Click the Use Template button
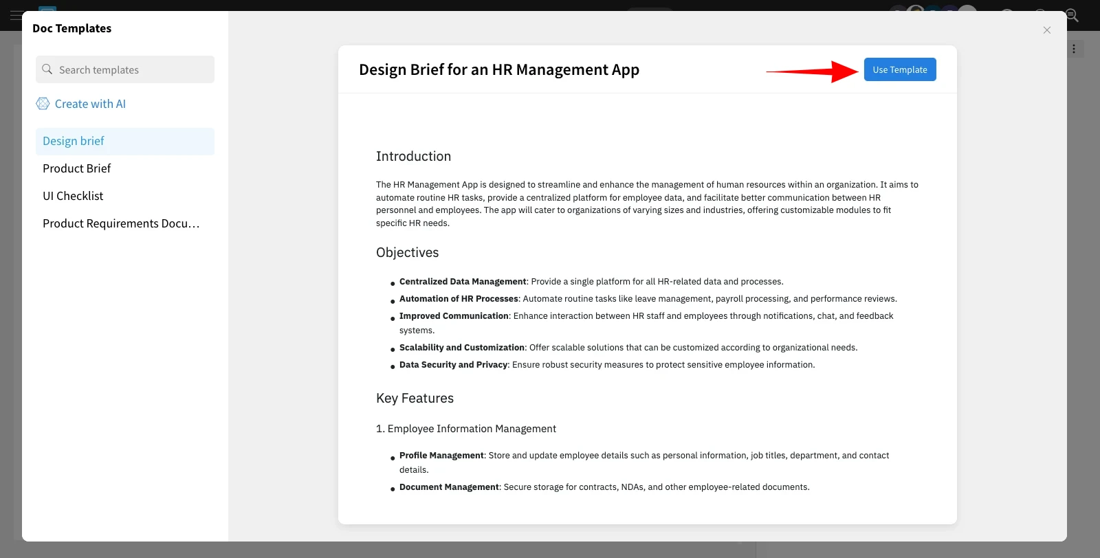1100x558 pixels. (899, 69)
